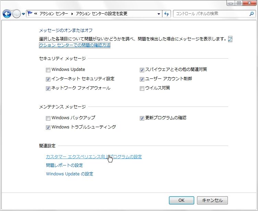Enable the ウイルス対策 checkbox
This screenshot has width=258, height=211.
142,88
